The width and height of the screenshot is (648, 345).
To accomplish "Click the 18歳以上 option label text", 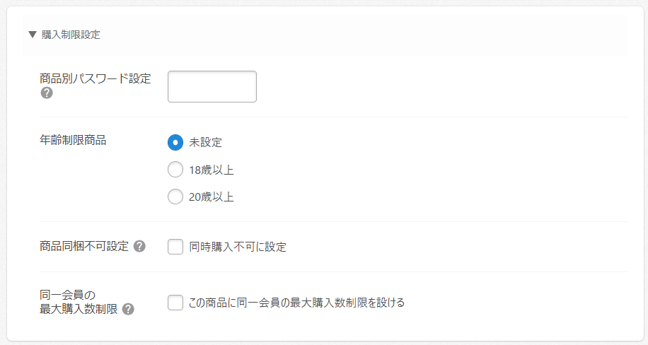I will click(x=212, y=170).
